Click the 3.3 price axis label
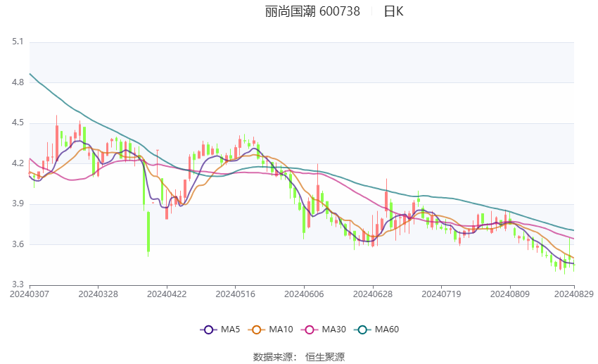 tap(18, 284)
